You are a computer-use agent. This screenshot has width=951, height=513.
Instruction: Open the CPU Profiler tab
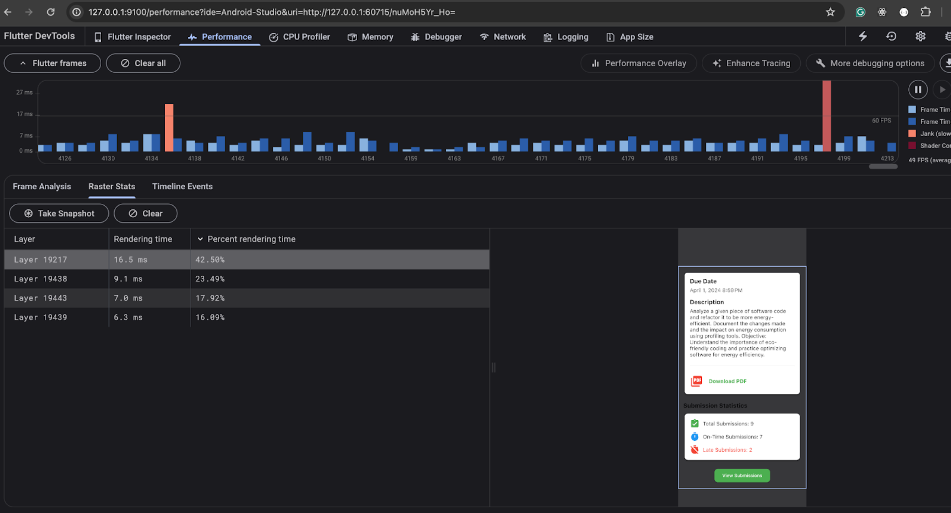tap(299, 37)
